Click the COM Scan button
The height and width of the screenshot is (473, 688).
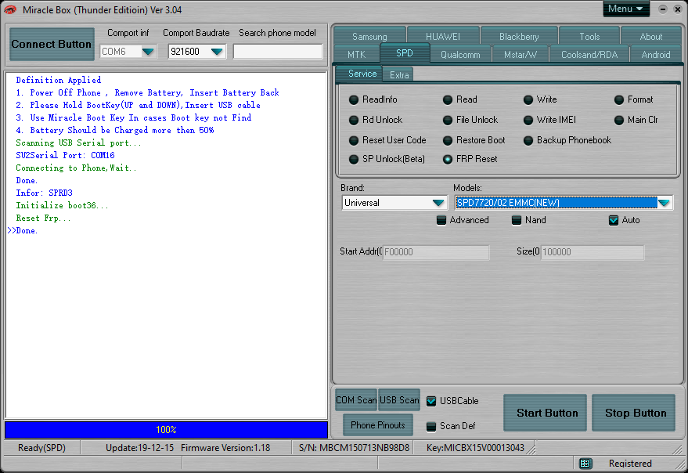(x=356, y=400)
